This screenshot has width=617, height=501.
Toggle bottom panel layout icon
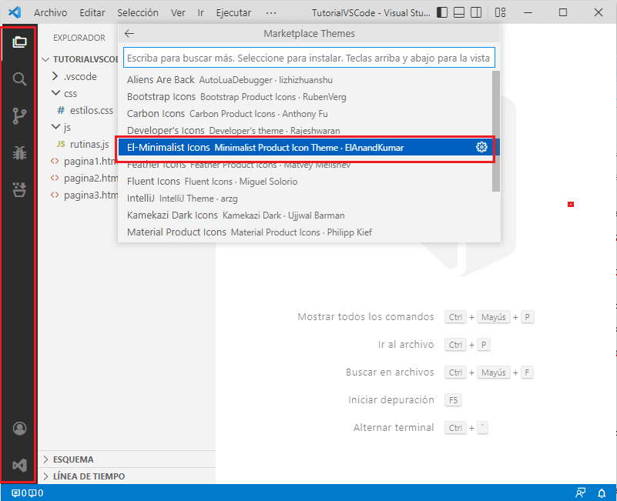[x=459, y=12]
